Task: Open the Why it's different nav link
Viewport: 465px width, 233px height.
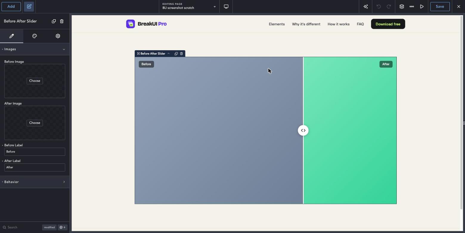Action: click(x=306, y=24)
